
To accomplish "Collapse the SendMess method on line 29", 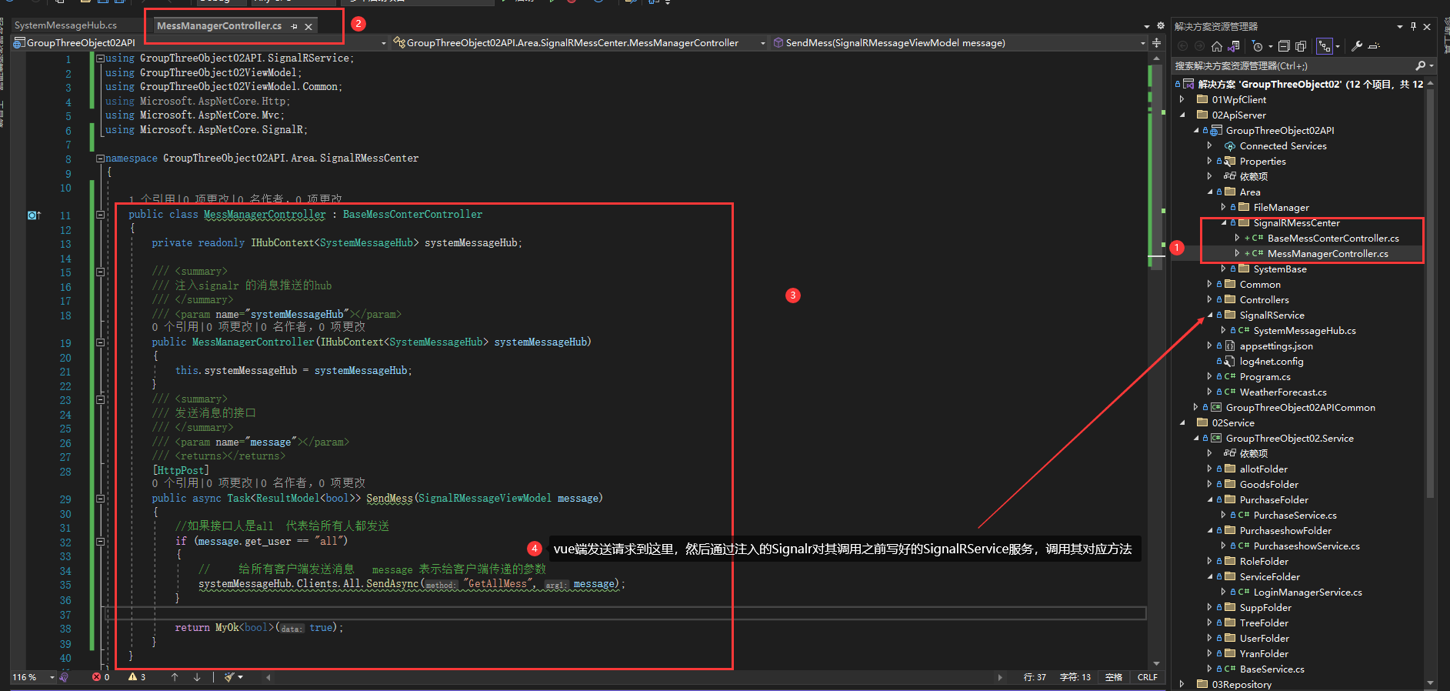I will point(100,499).
